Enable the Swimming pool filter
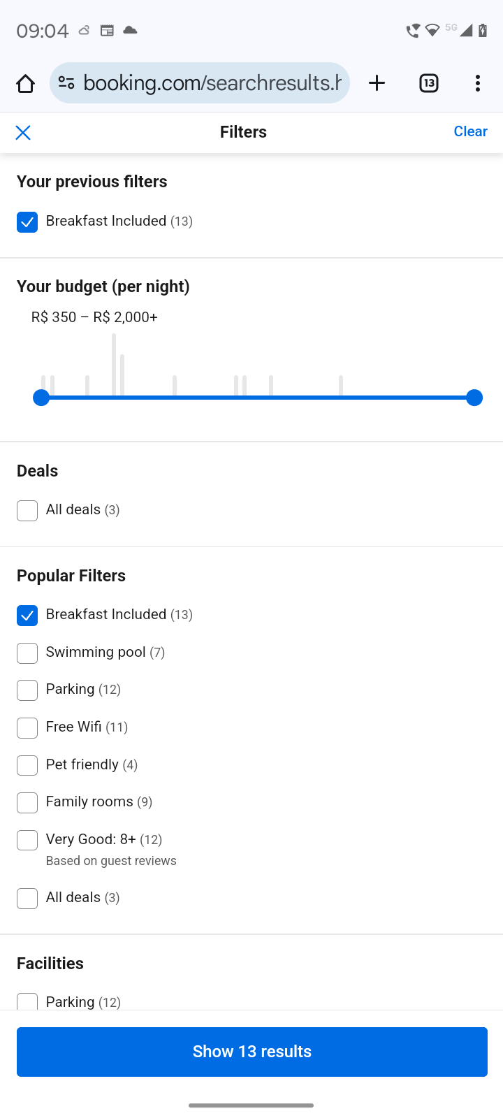This screenshot has width=503, height=1118. [27, 653]
